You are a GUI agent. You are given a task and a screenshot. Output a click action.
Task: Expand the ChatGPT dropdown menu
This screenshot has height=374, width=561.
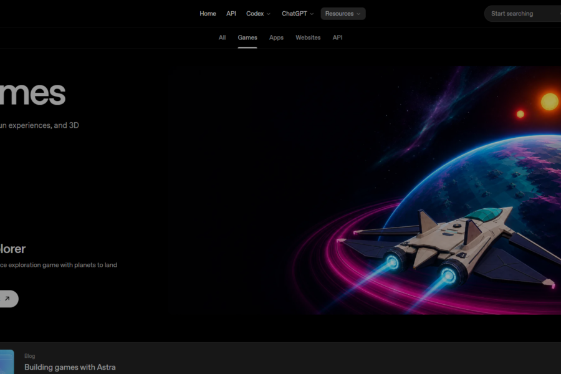[297, 14]
